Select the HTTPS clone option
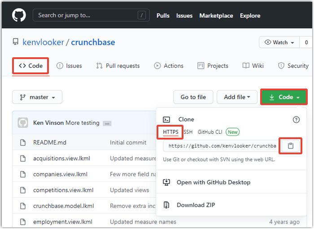The width and height of the screenshot is (314, 229). pyautogui.click(x=170, y=132)
